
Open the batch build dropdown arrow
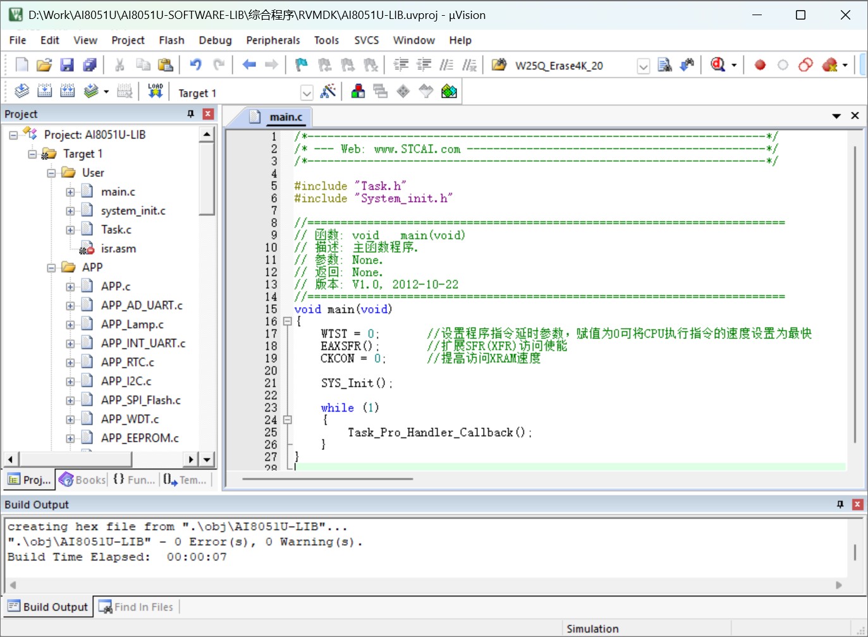[x=106, y=92]
